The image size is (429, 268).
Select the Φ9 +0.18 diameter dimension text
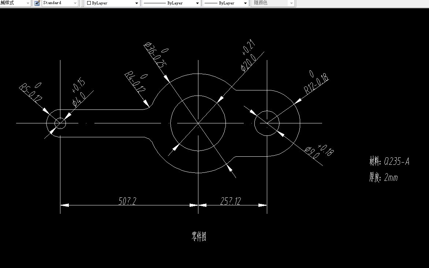coord(319,151)
